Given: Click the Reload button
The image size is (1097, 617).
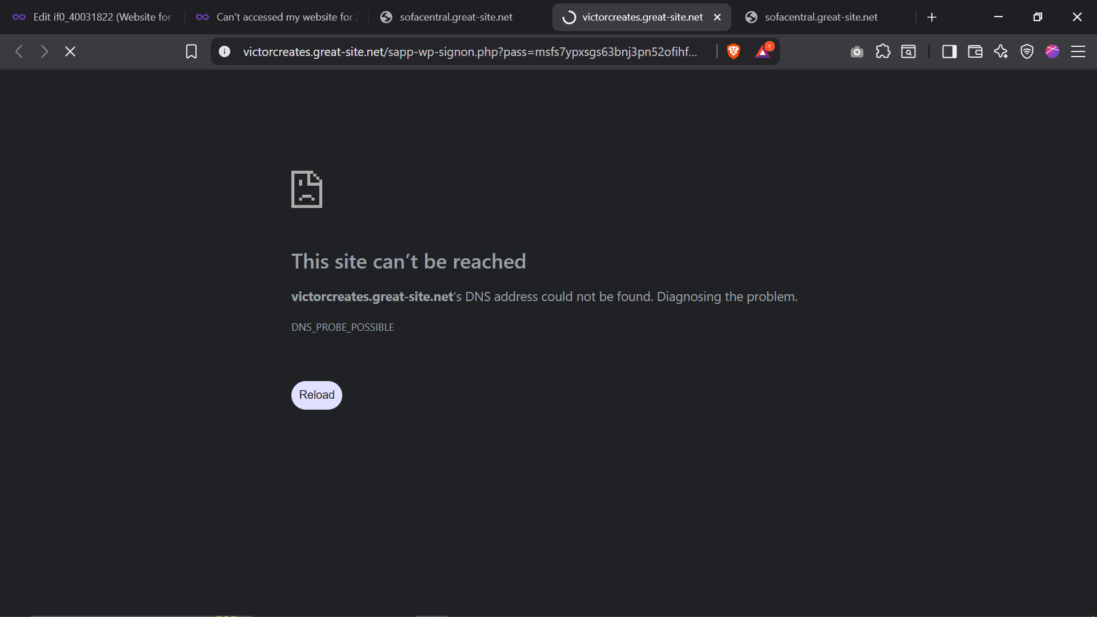Looking at the screenshot, I should pyautogui.click(x=317, y=395).
